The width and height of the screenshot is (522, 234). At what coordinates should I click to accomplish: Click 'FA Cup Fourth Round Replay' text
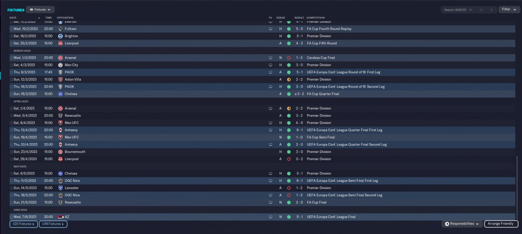point(329,29)
